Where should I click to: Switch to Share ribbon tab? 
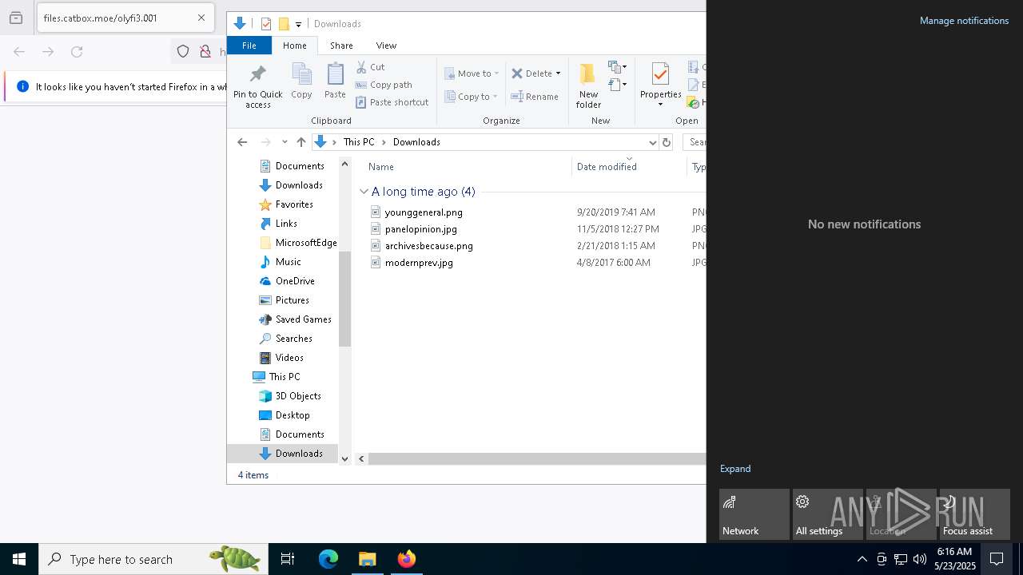pyautogui.click(x=341, y=46)
